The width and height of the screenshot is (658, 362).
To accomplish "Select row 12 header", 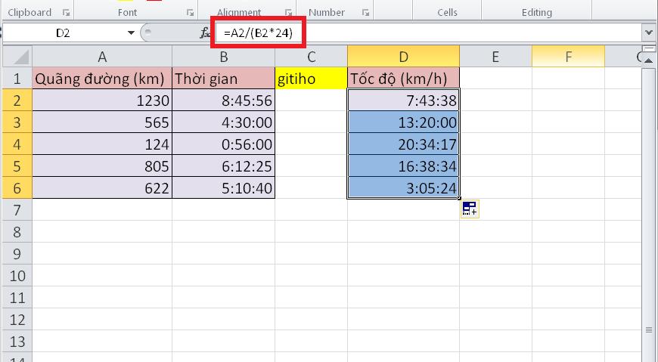I will (x=17, y=320).
